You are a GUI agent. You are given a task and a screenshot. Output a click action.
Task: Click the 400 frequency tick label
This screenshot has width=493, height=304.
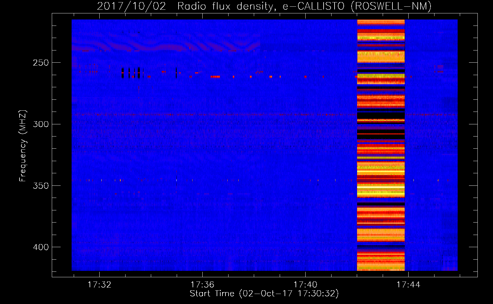[x=41, y=247]
